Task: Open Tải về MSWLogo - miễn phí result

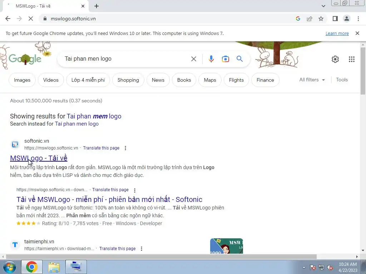Action: click(x=109, y=199)
